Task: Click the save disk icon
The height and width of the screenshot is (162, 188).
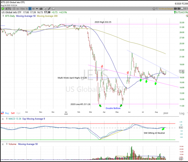Action: [x=182, y=9]
